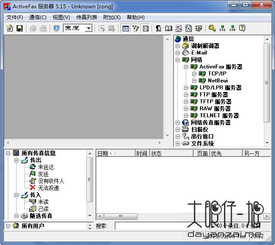
Task: Open the 通信(C) menu
Action: (38, 17)
